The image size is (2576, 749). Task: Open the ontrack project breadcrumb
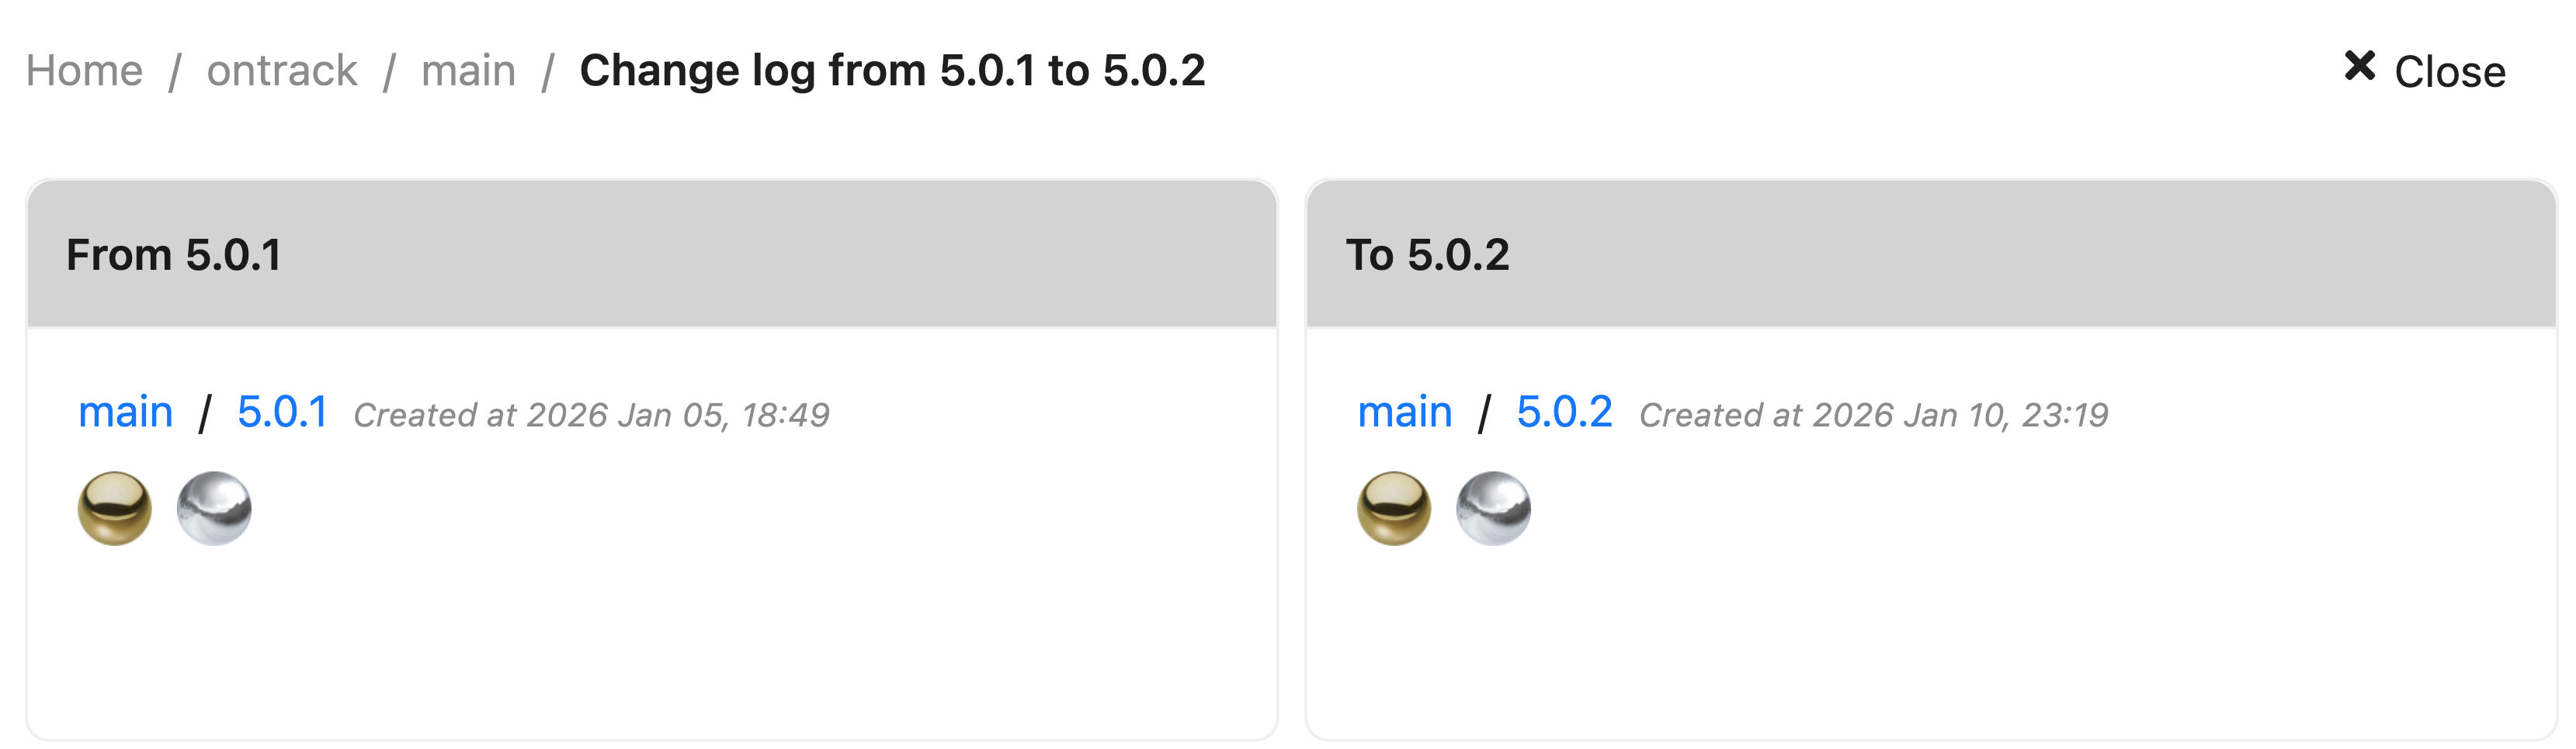282,71
